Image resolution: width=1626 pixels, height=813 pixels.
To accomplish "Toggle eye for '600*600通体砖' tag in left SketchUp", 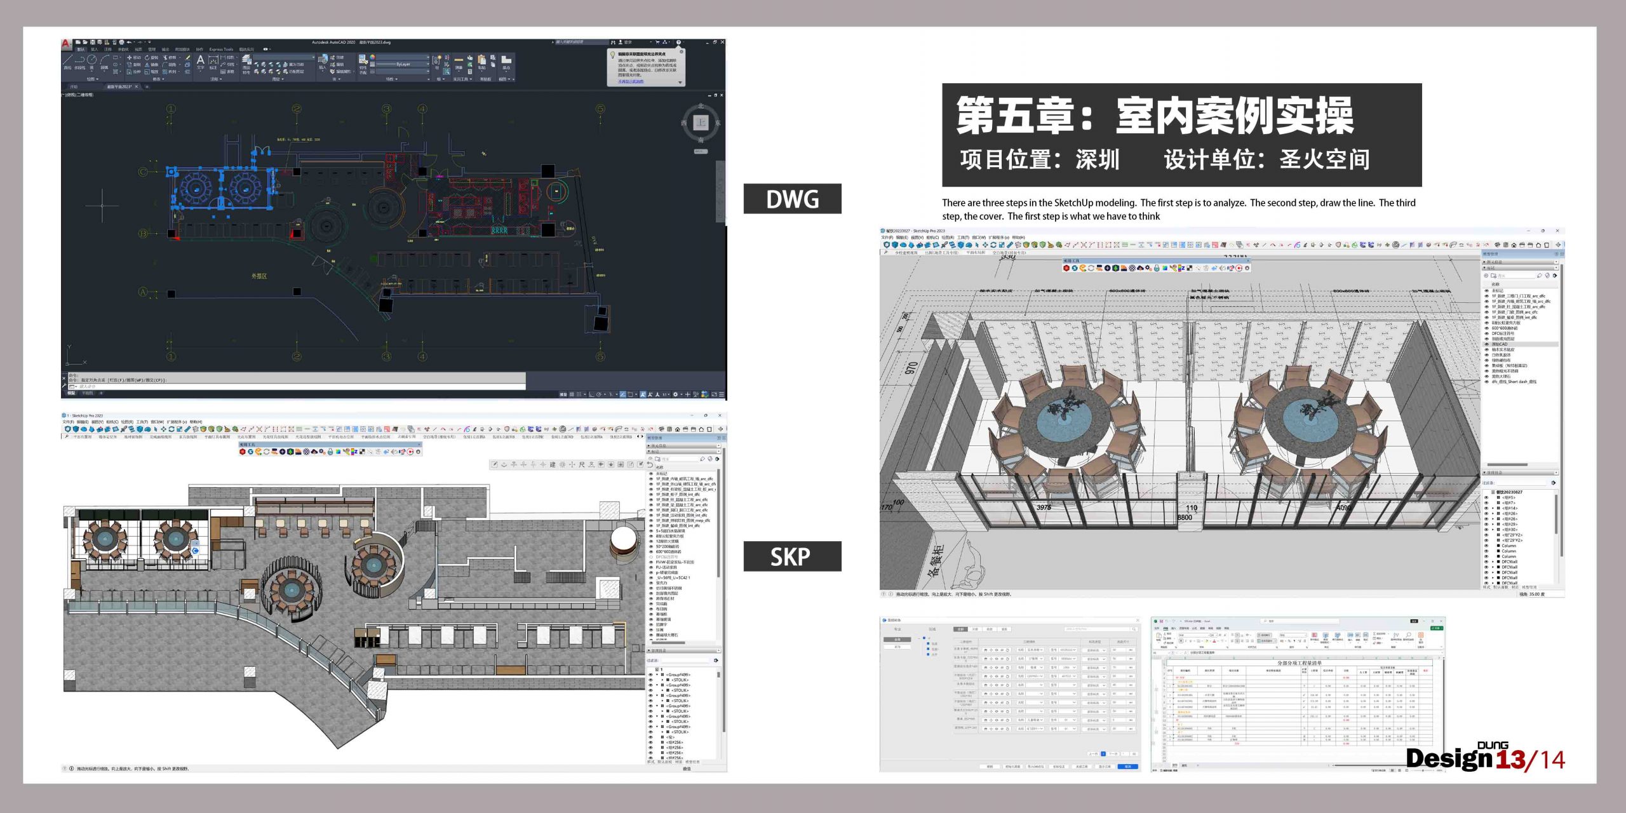I will (650, 552).
